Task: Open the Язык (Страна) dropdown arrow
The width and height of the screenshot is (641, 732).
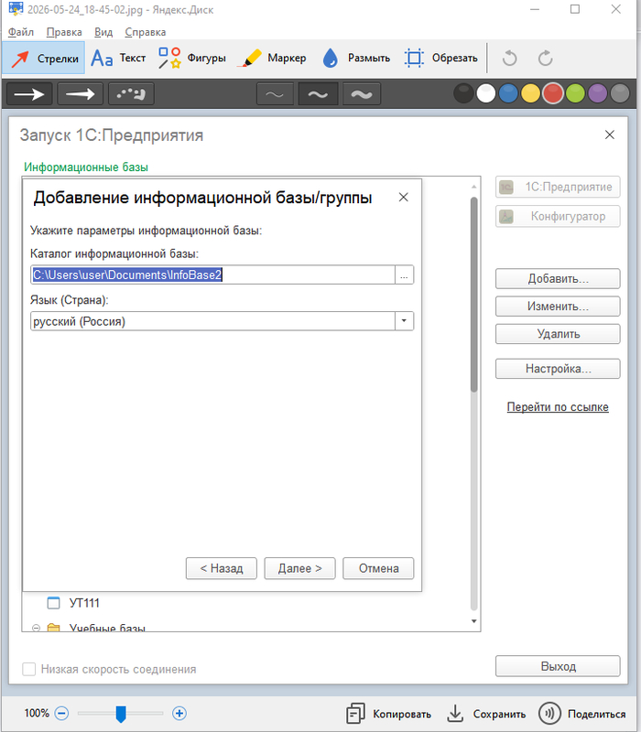Action: click(x=404, y=321)
